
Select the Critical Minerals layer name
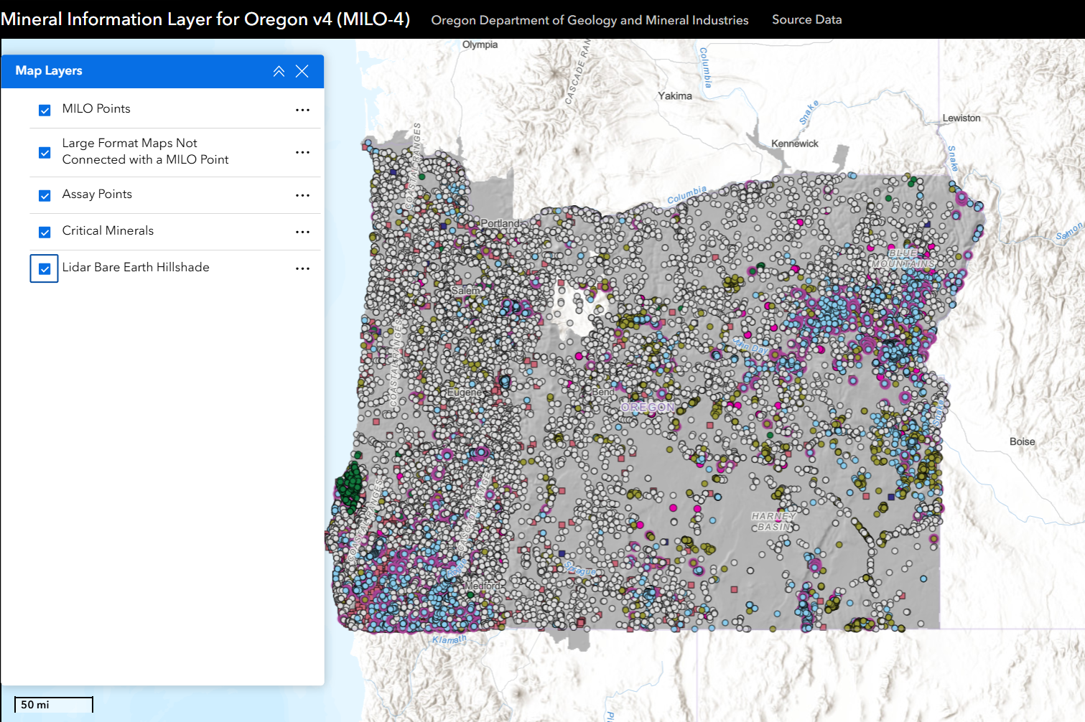tap(108, 230)
